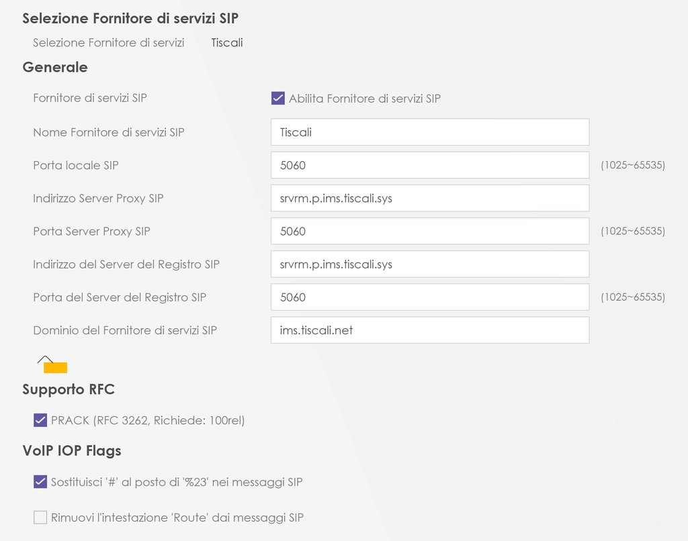688x541 pixels.
Task: Click the Generale section heading
Action: (x=55, y=67)
